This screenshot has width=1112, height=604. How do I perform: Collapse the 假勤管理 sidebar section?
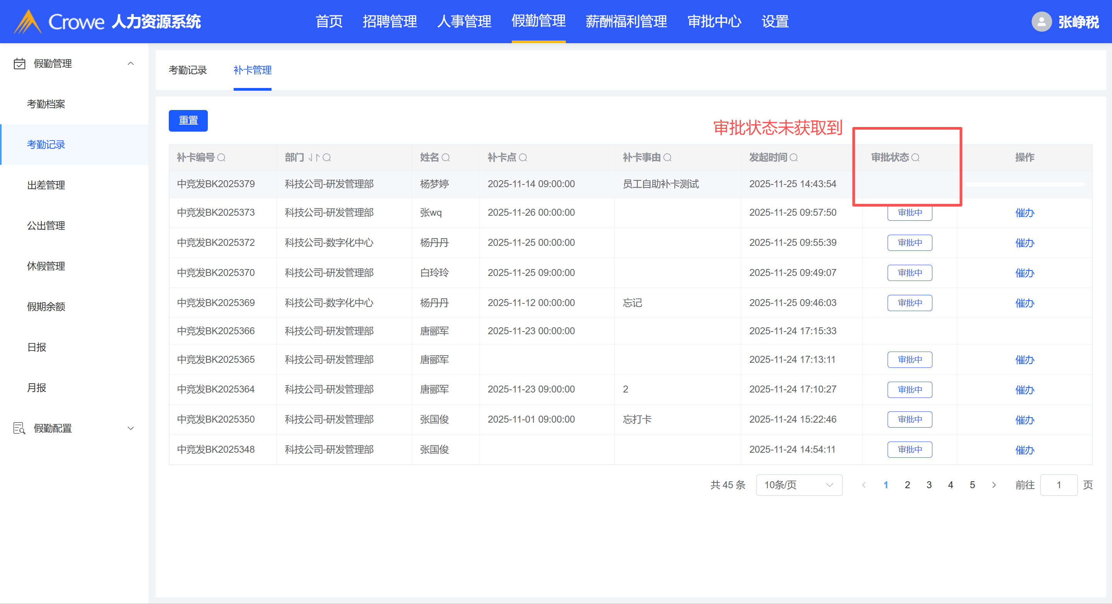(x=131, y=63)
